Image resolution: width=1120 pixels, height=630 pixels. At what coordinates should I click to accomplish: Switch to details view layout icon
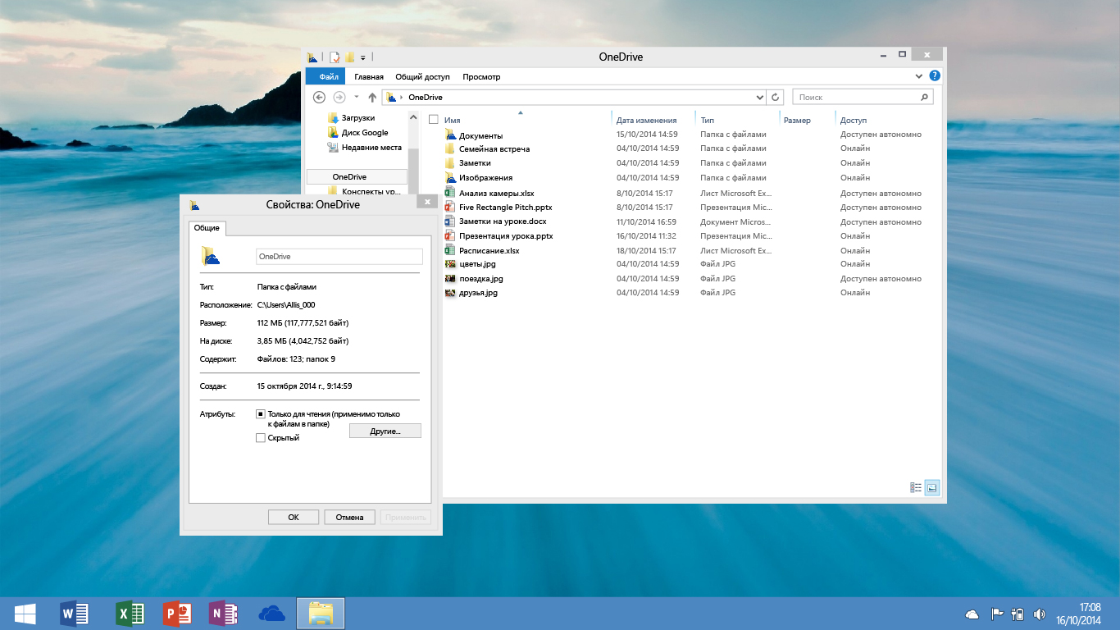point(916,487)
